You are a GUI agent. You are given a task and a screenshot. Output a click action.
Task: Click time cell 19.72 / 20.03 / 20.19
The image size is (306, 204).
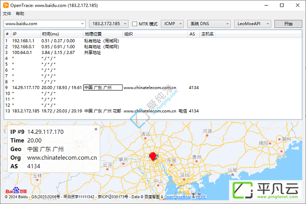pos(62,111)
